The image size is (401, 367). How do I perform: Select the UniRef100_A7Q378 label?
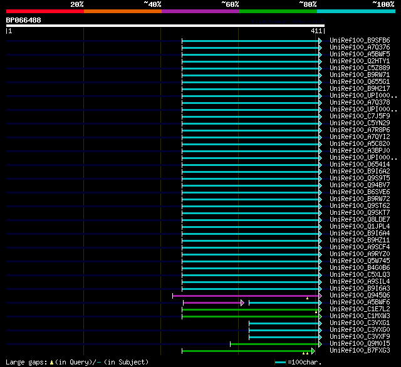360,103
